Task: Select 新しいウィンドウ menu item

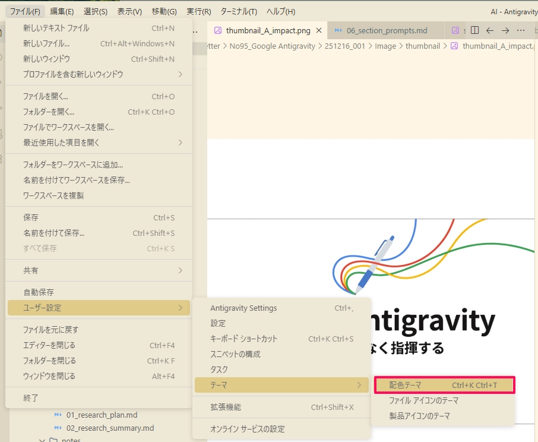Action: pos(99,59)
